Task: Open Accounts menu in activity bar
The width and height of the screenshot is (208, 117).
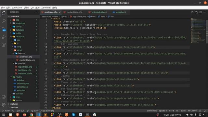Action: [x=4, y=97]
